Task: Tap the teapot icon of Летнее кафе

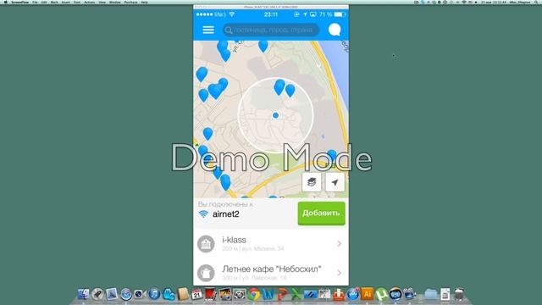Action: click(x=206, y=273)
